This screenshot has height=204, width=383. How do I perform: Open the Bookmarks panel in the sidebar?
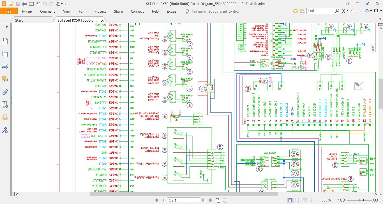point(5,41)
